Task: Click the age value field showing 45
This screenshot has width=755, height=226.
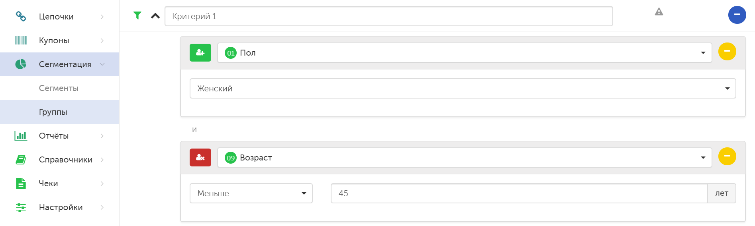Action: [519, 193]
